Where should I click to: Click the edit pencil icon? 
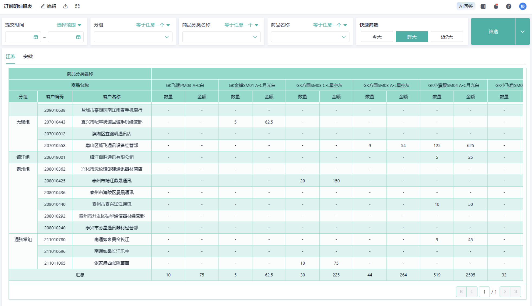tap(43, 6)
